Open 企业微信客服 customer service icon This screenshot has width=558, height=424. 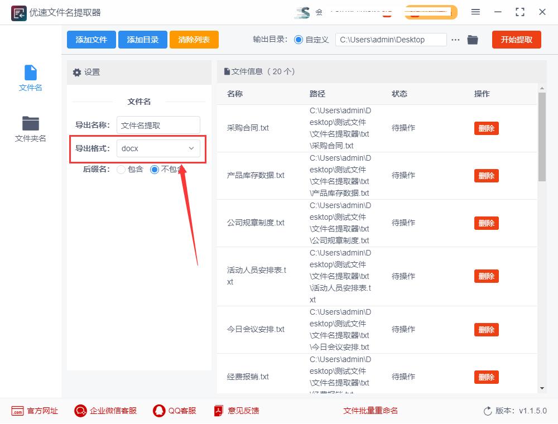79,411
